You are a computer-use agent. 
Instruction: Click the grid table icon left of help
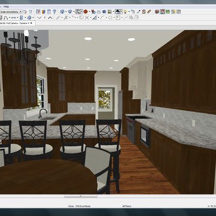tap(49, 11)
